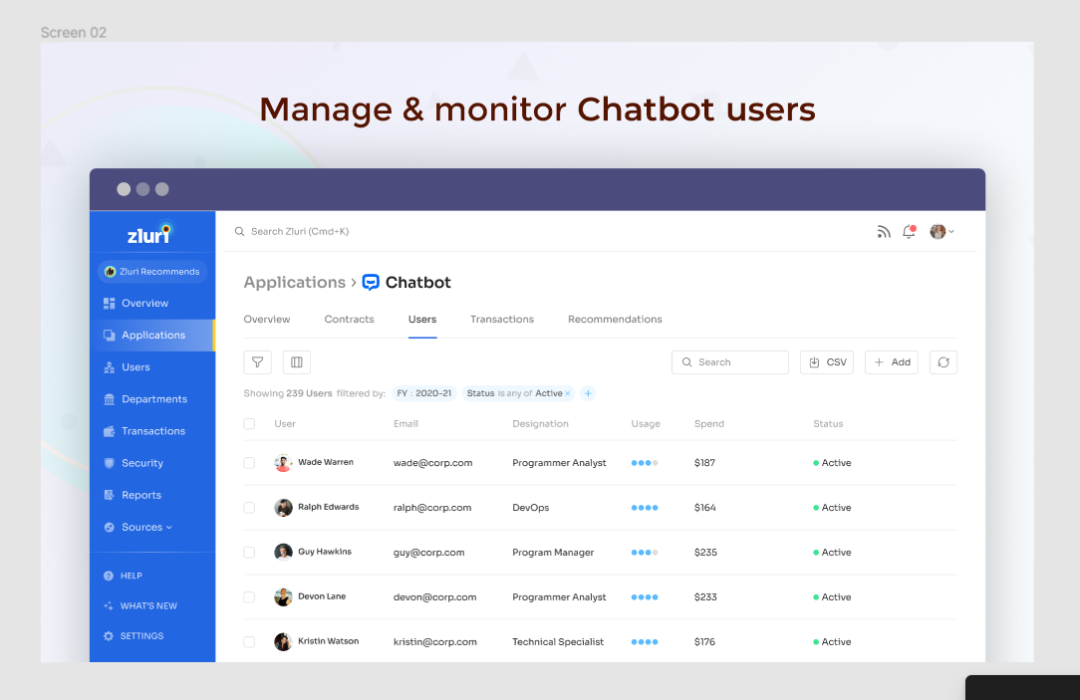Open the column layout icon button
This screenshot has width=1080, height=700.
pos(297,362)
